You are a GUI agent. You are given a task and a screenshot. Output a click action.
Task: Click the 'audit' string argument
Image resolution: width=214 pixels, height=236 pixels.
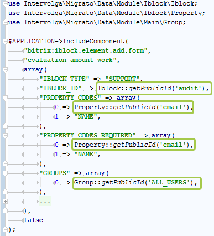(188, 88)
